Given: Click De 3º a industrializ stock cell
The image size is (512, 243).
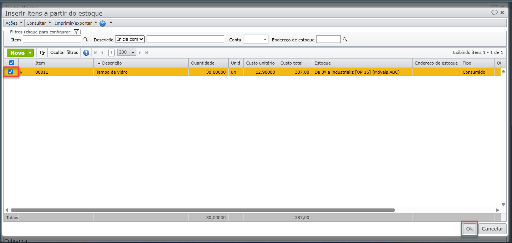Looking at the screenshot, I should click(x=362, y=72).
